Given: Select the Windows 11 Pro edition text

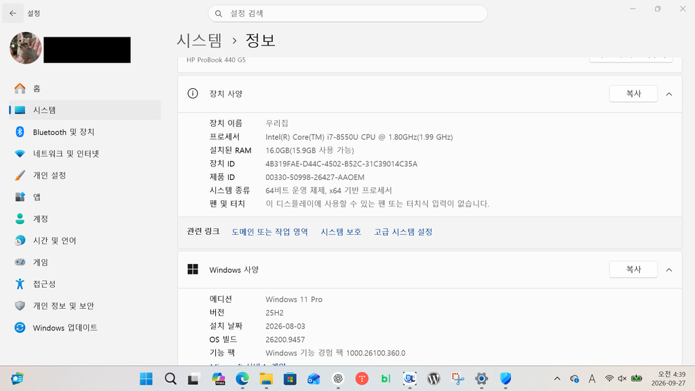Looking at the screenshot, I should click(294, 299).
